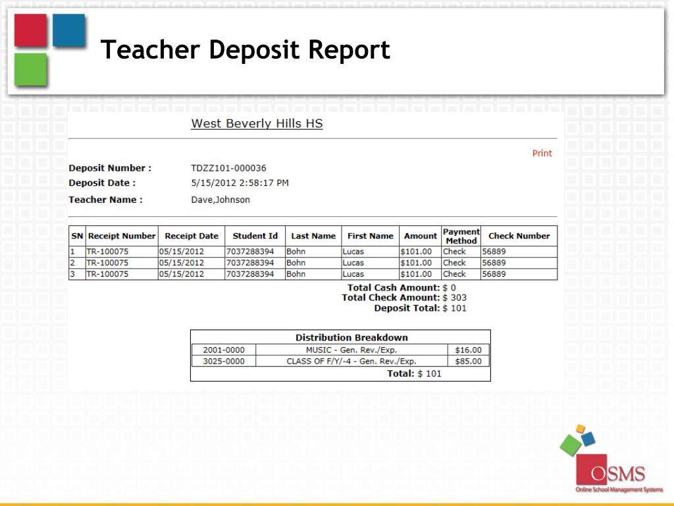Click payment method Check in row SN 2
This screenshot has width=674, height=506.
(454, 262)
